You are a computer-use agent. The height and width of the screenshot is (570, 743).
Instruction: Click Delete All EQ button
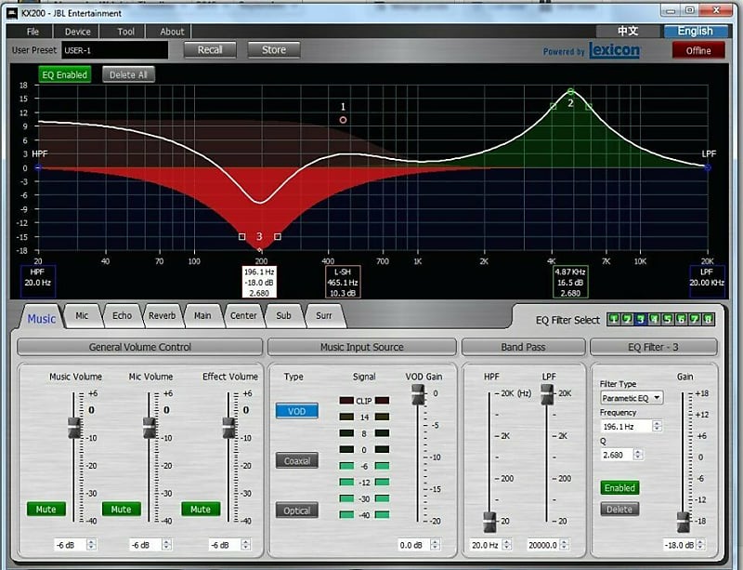(128, 74)
